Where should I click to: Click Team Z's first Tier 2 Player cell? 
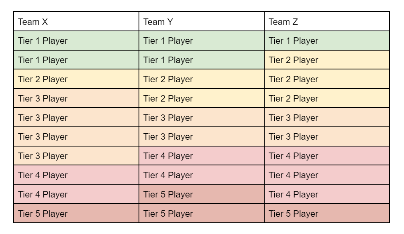click(327, 60)
